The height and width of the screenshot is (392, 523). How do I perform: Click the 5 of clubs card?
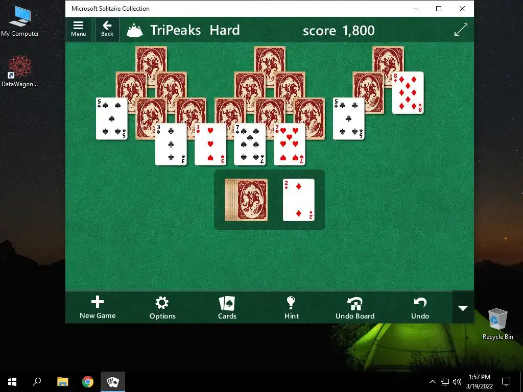point(348,118)
